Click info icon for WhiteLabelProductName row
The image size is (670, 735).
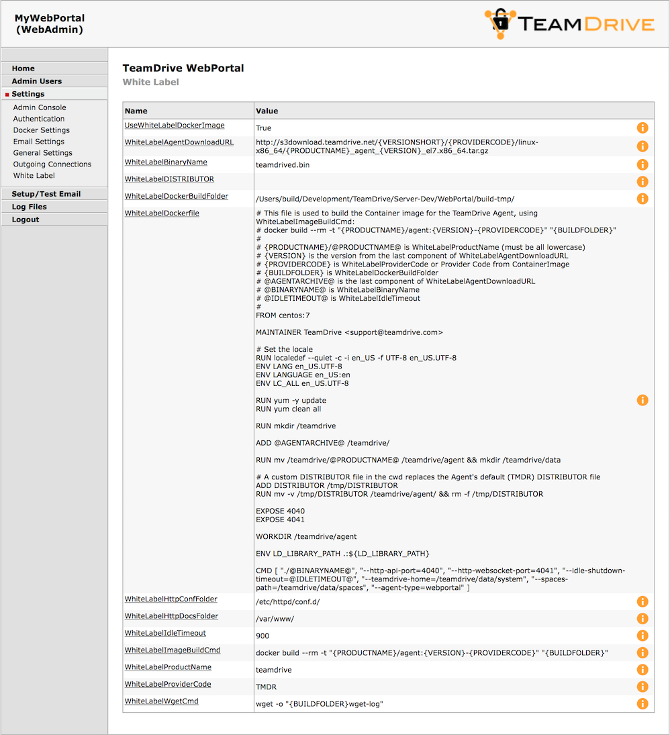(642, 670)
